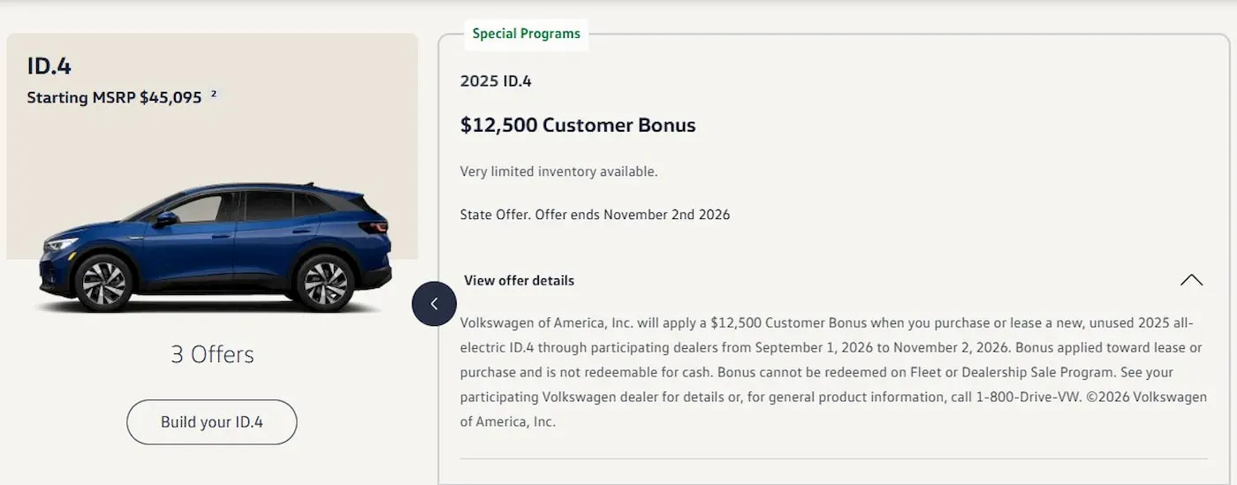Click the Very limited inventory available note
This screenshot has height=485, width=1237.
tap(558, 171)
